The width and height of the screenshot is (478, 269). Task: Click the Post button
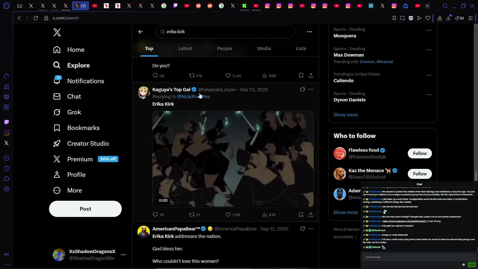pos(85,209)
